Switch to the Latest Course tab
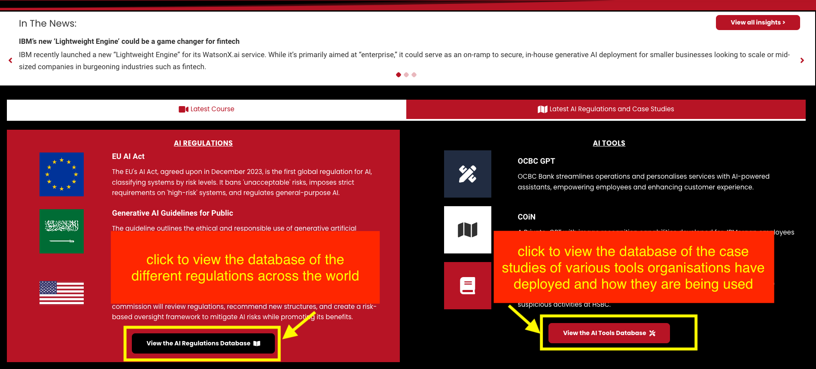816x369 pixels. [207, 110]
